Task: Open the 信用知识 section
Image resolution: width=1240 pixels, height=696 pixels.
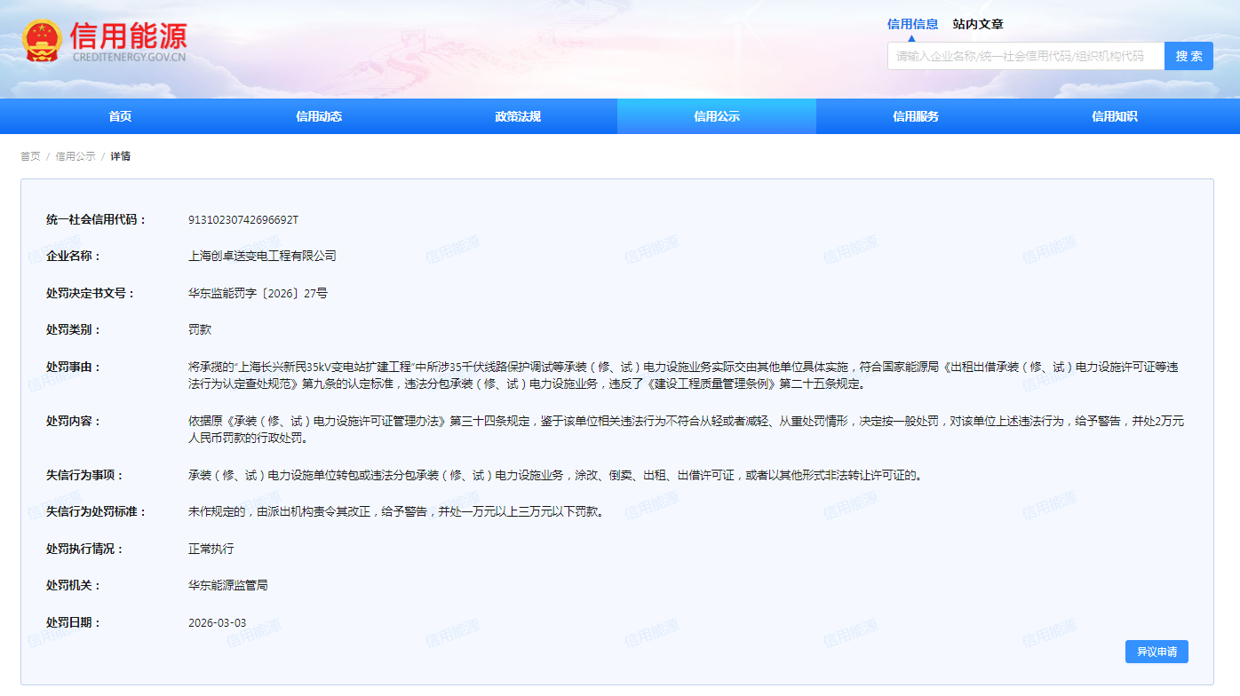Action: (1114, 115)
